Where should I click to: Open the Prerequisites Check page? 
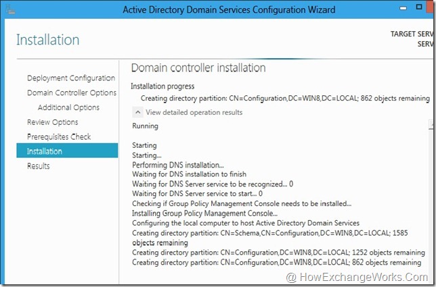click(x=59, y=137)
